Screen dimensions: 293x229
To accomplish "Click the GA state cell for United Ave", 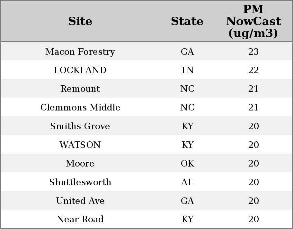I will pyautogui.click(x=187, y=201).
